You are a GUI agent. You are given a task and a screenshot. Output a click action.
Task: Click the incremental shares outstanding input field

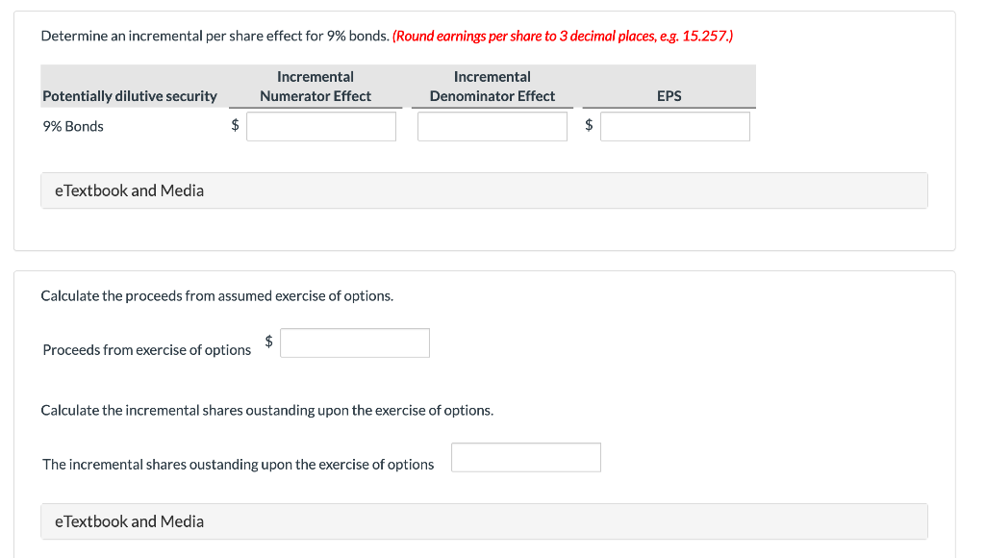526,457
